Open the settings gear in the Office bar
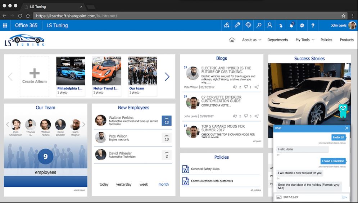Viewport: 358px width, 203px height. [302, 25]
